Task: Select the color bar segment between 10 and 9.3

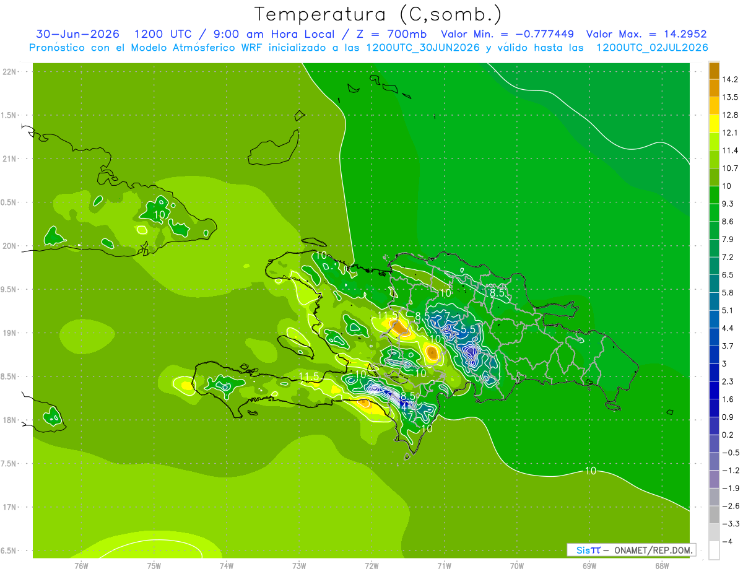Action: click(x=714, y=194)
